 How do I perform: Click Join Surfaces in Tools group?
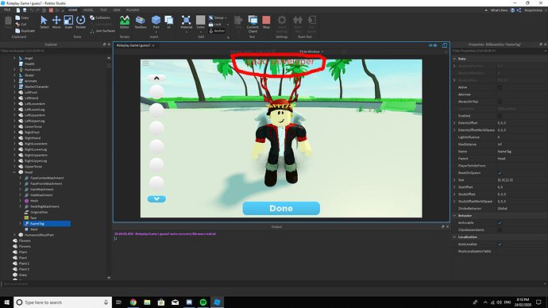pos(102,31)
